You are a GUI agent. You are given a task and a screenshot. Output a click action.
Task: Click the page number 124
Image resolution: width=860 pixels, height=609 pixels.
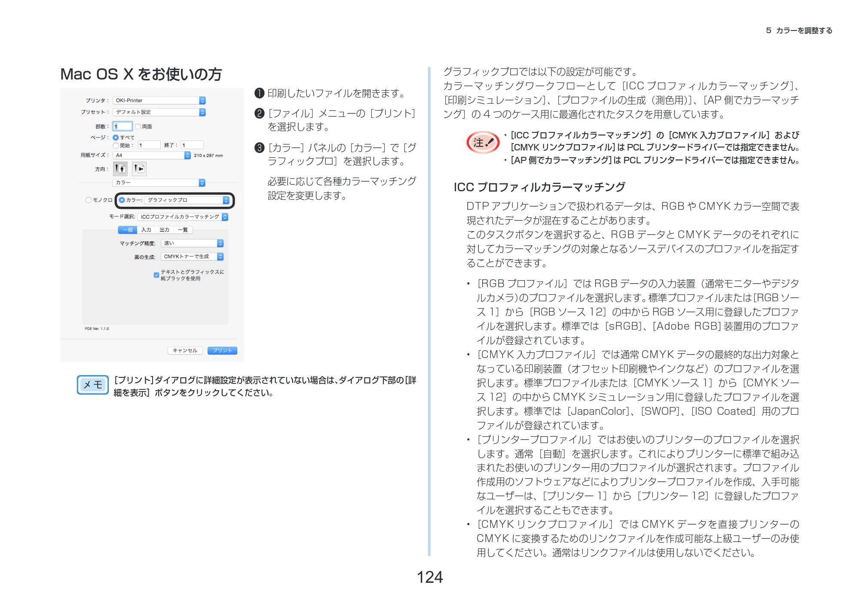tap(430, 577)
